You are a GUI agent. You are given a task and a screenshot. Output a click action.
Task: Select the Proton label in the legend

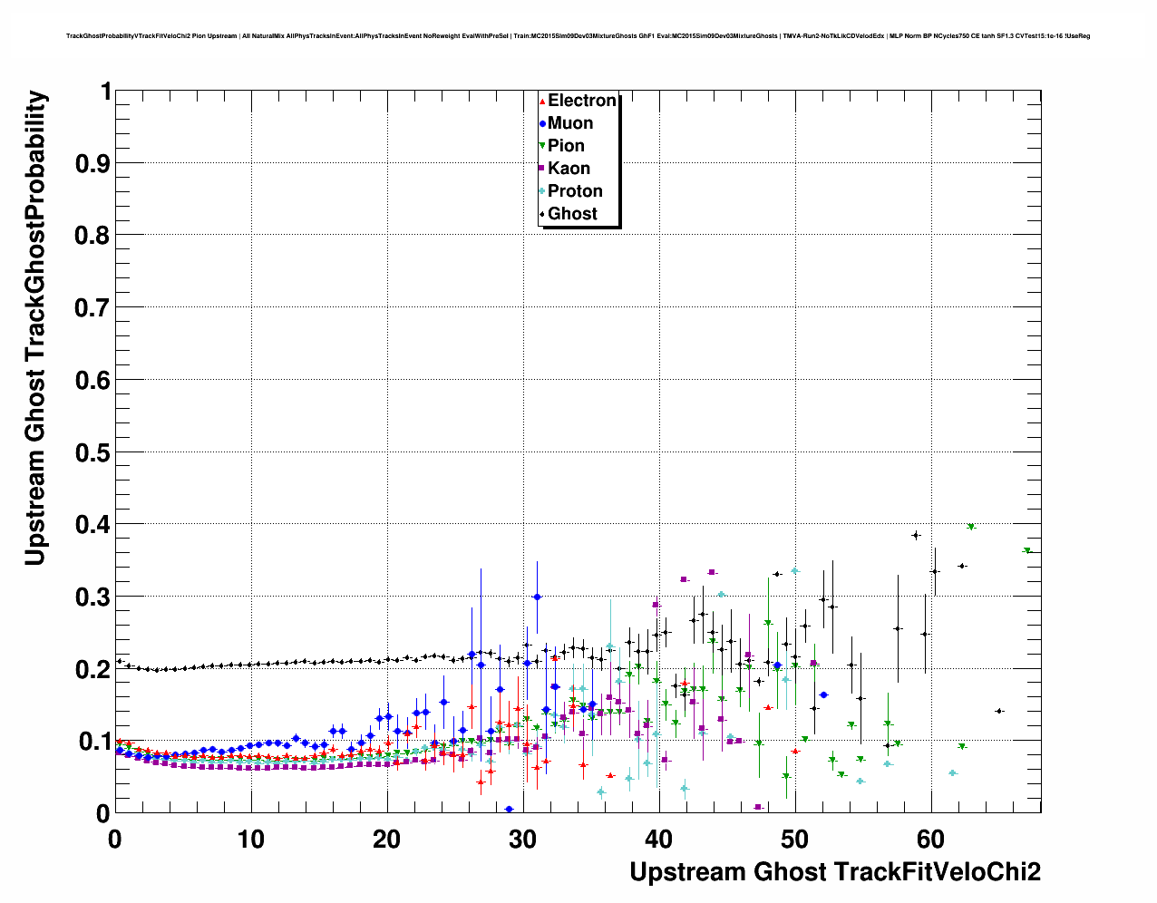coord(575,191)
